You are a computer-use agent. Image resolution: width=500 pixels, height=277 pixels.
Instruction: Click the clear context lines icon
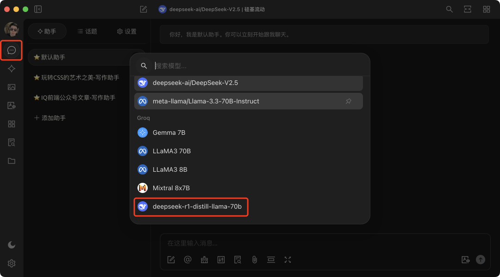point(271,260)
